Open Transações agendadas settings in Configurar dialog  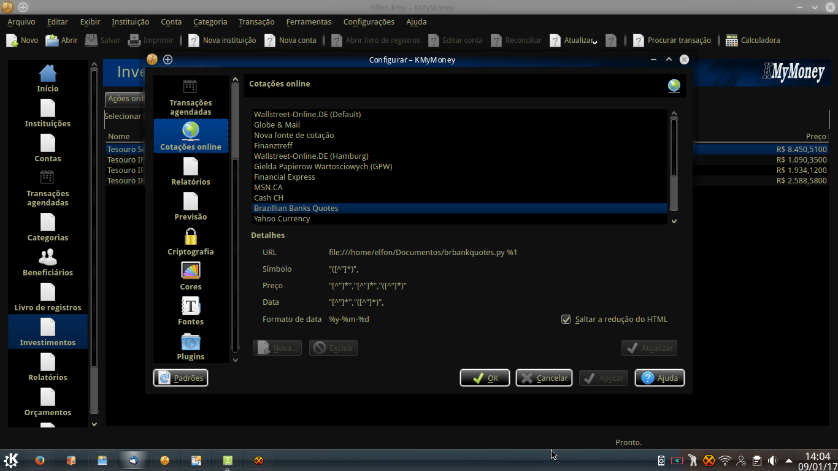pos(191,98)
